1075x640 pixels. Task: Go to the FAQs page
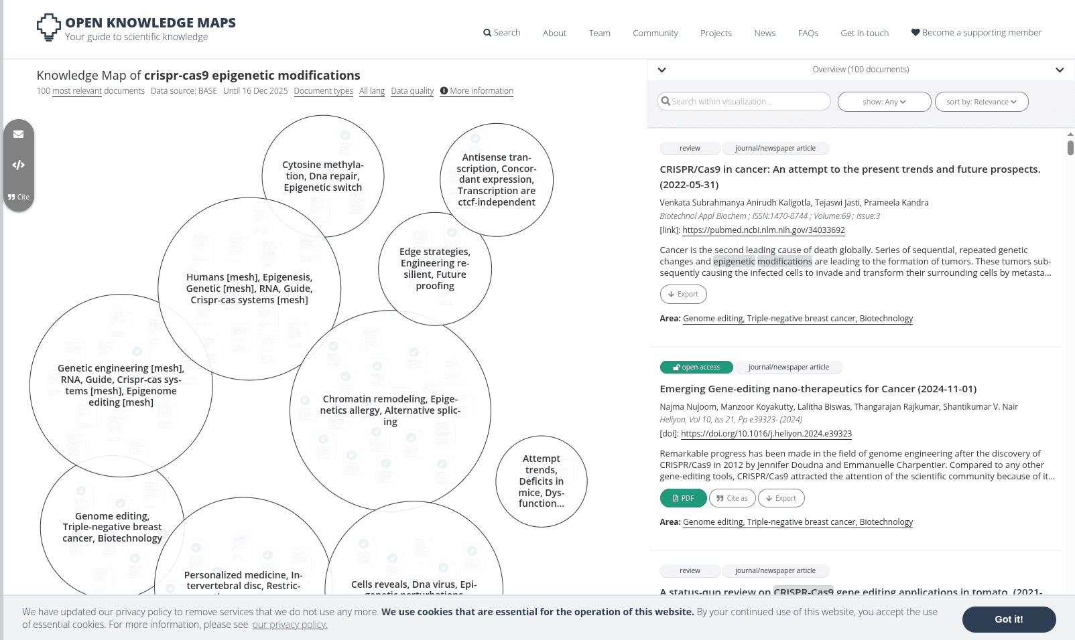click(808, 33)
